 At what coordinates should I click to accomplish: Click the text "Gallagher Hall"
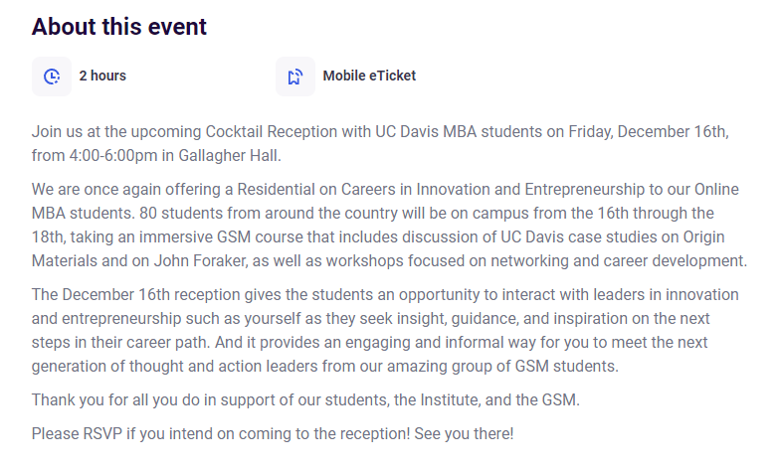[x=228, y=156]
